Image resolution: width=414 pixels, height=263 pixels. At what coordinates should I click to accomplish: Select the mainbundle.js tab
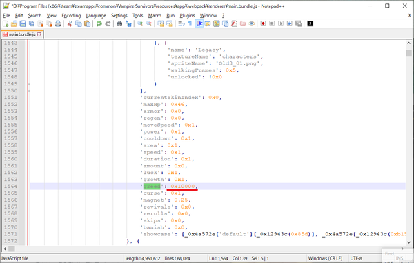[x=22, y=34]
